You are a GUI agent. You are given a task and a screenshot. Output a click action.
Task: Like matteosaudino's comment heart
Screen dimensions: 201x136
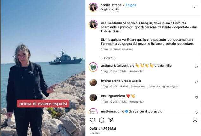pyautogui.click(x=196, y=113)
